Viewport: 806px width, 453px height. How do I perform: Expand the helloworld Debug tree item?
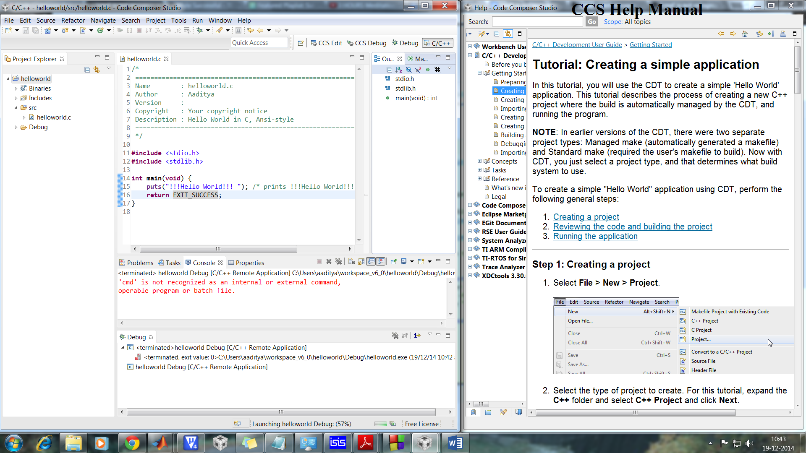[x=123, y=367]
